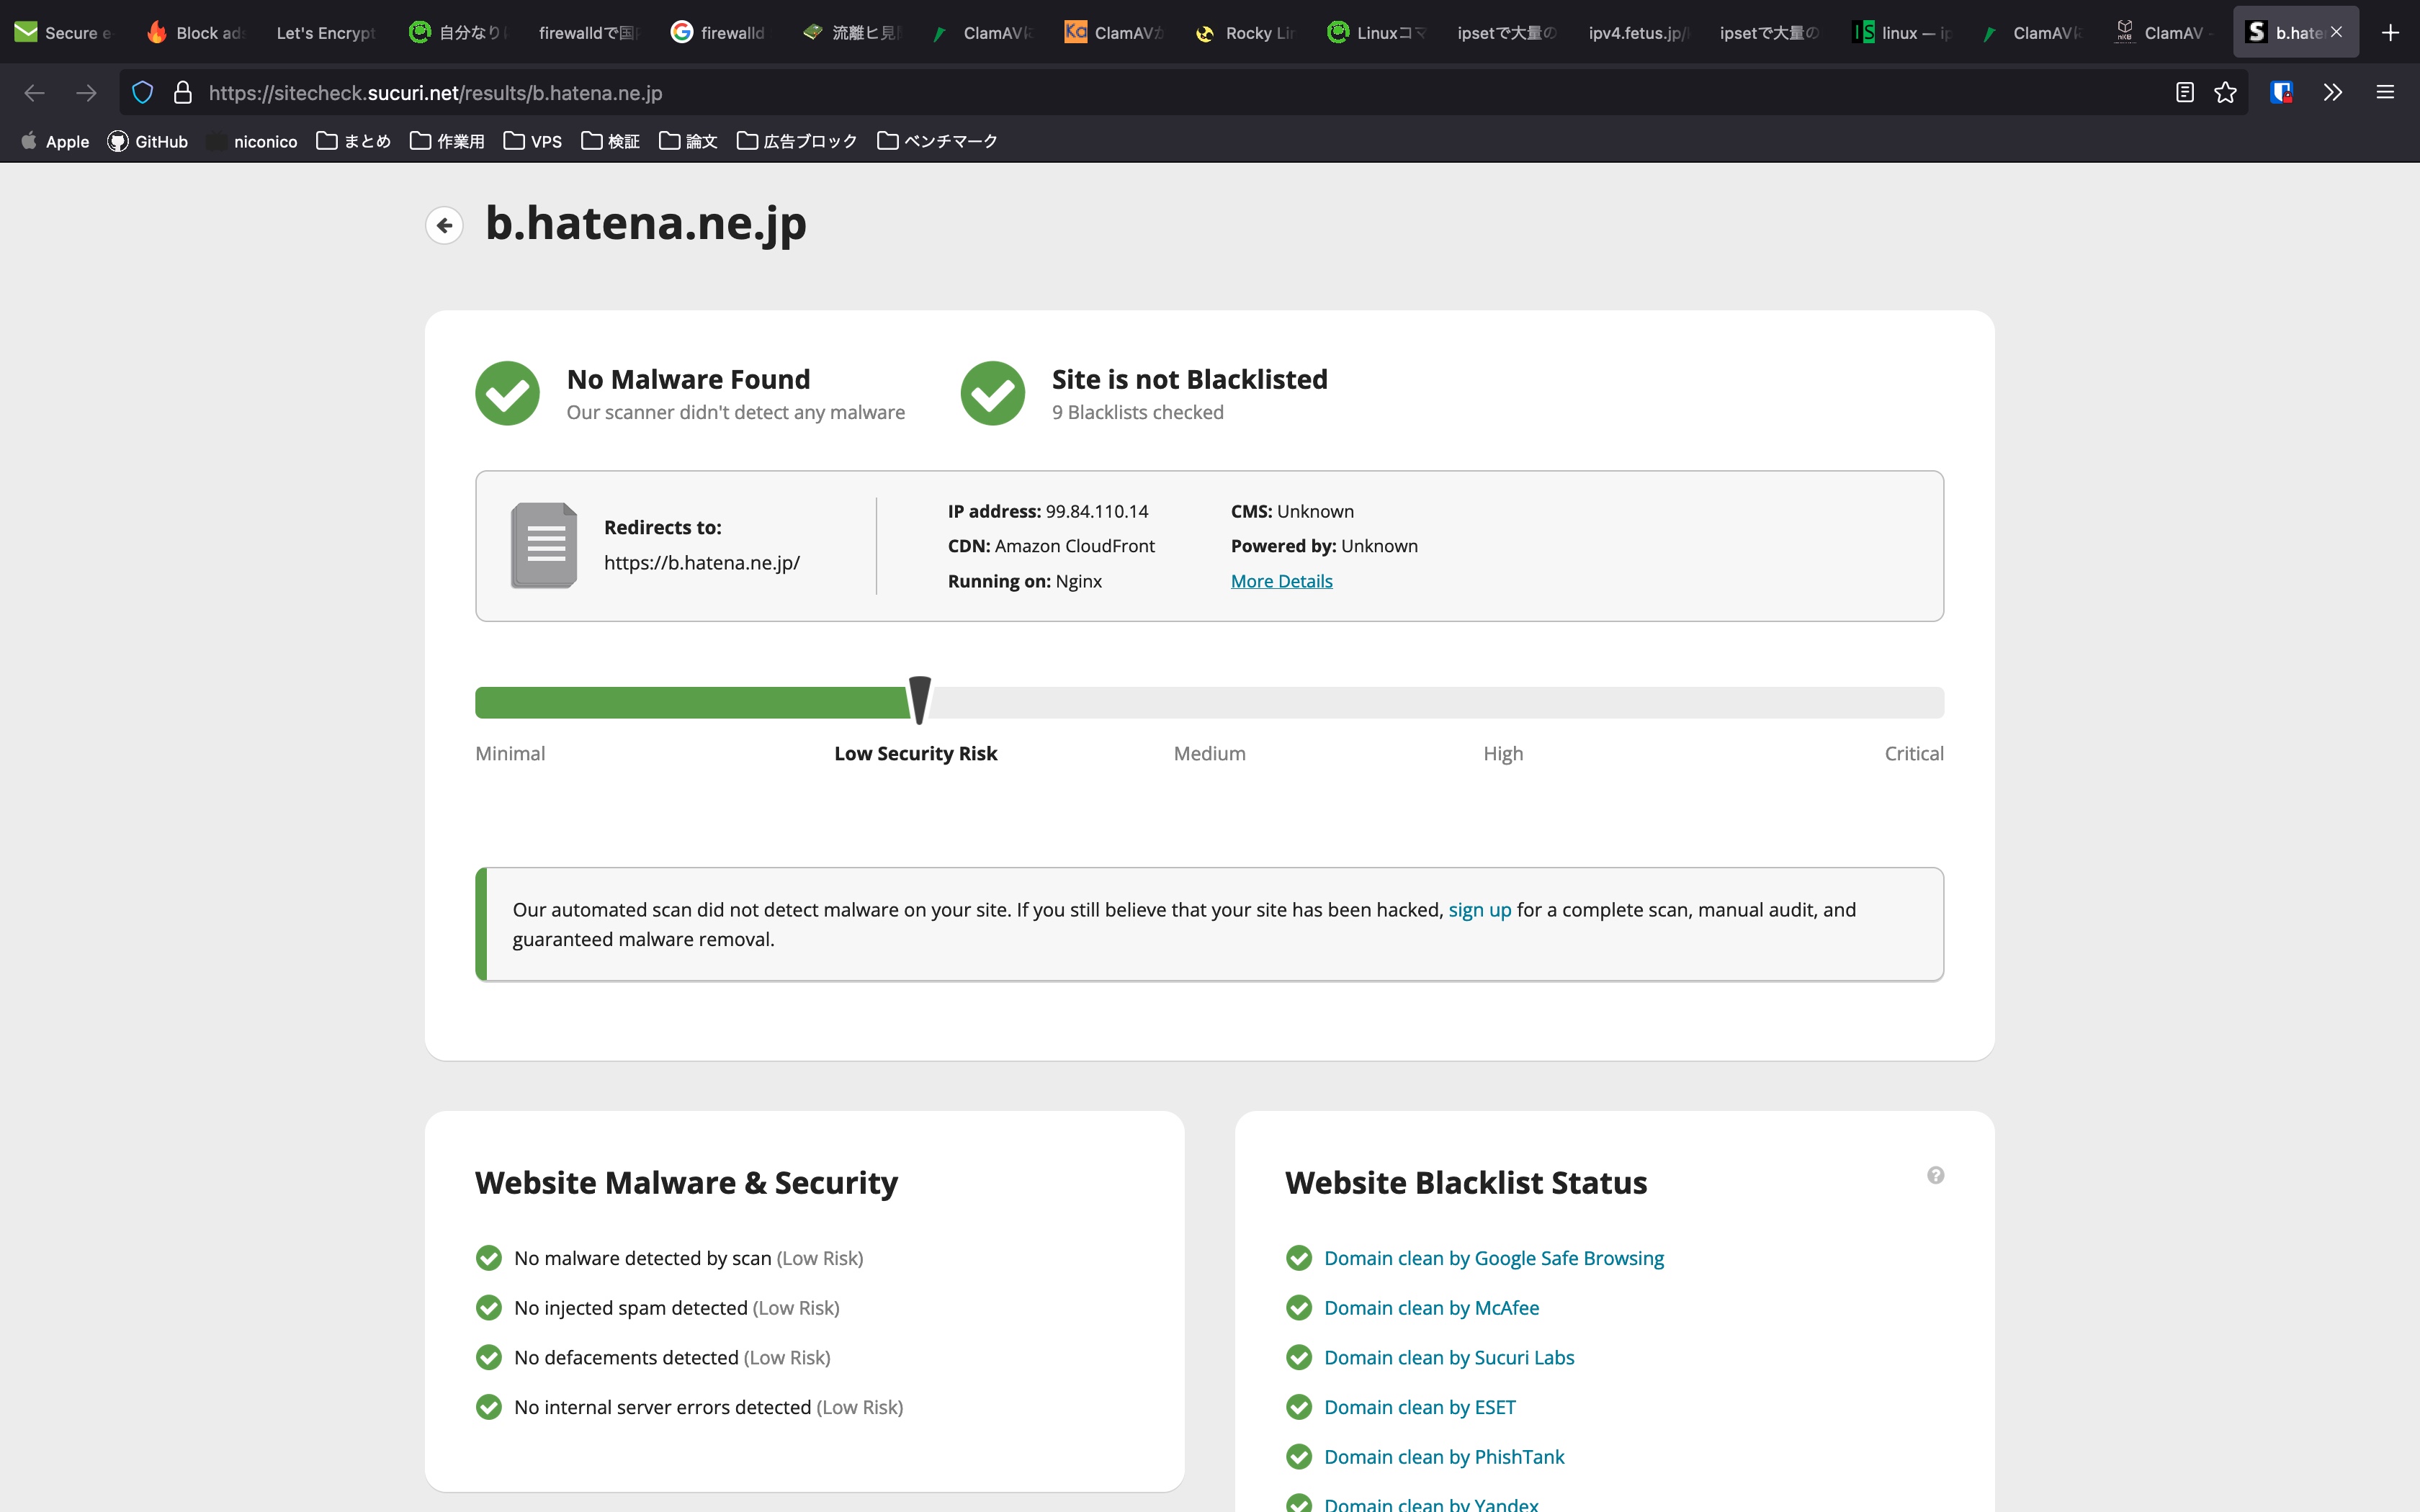This screenshot has height=1512, width=2420.
Task: Click the circular back arrow beside b.hatena.ne.jp heading
Action: tap(445, 225)
